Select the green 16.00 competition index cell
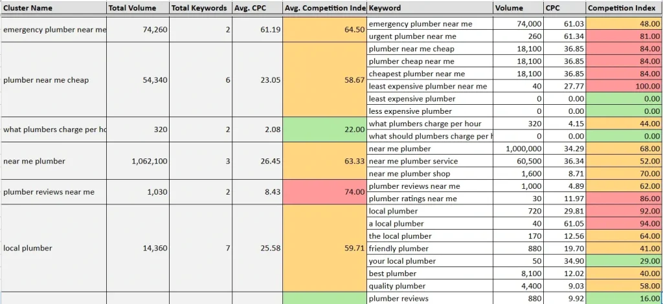 click(x=624, y=299)
